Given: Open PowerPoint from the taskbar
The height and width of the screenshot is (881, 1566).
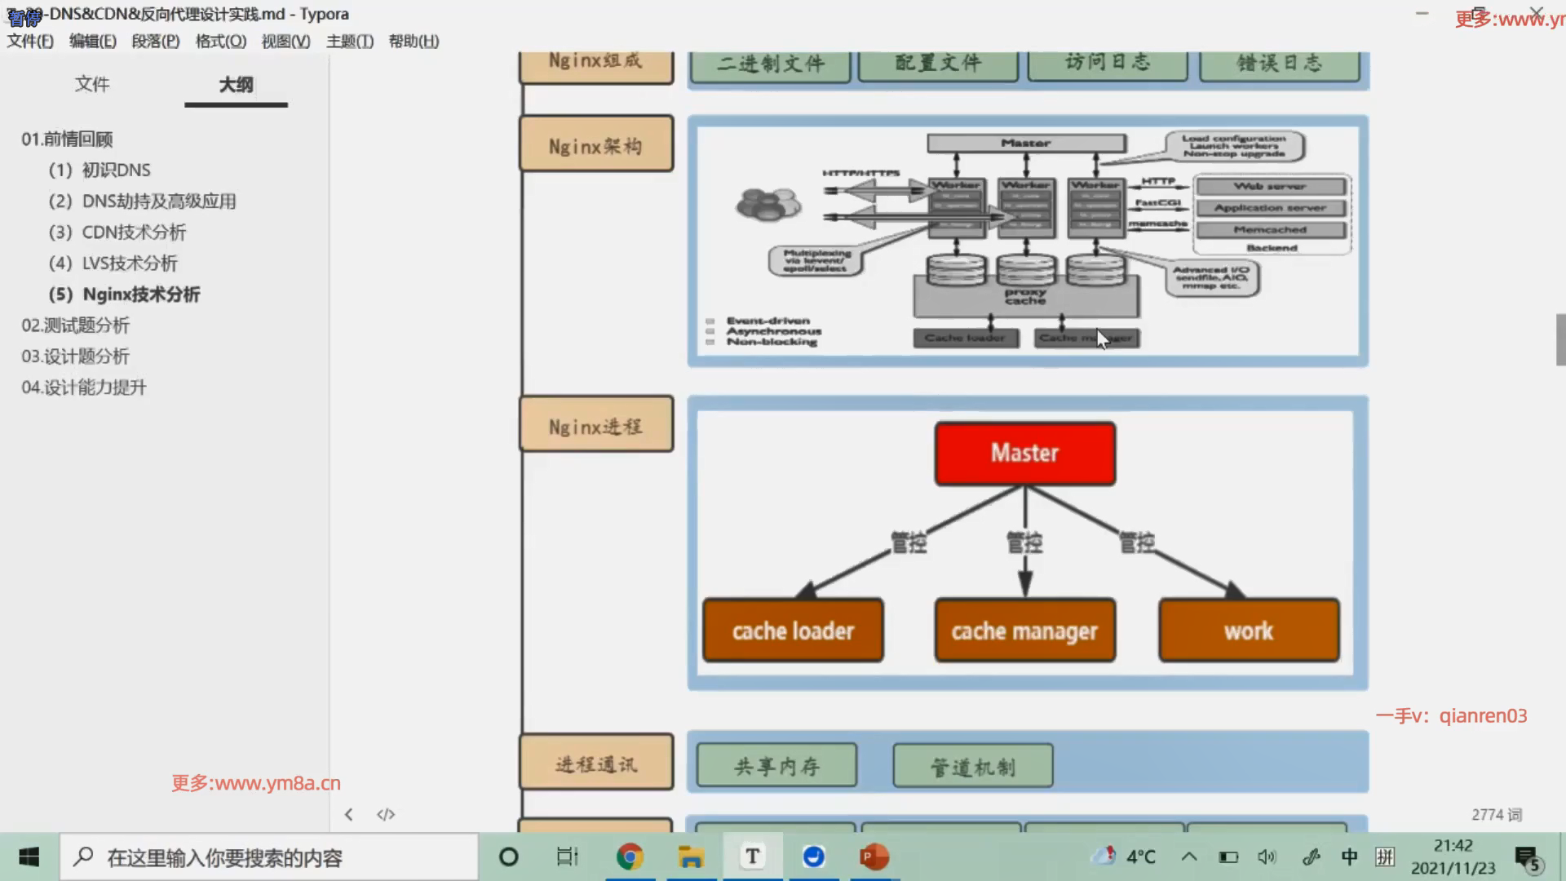Looking at the screenshot, I should coord(874,857).
